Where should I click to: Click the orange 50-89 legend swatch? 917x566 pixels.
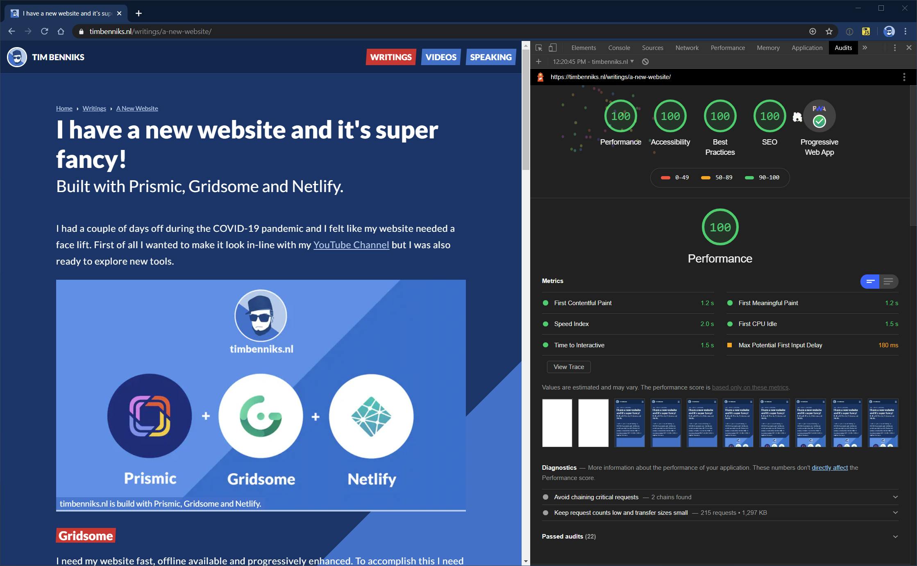pos(706,178)
